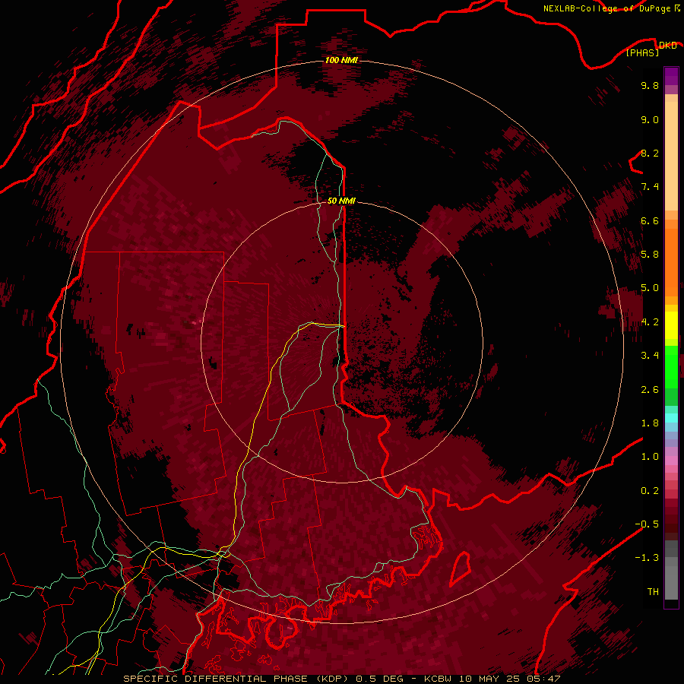Click the 5.0 value on the color scale

650,288
